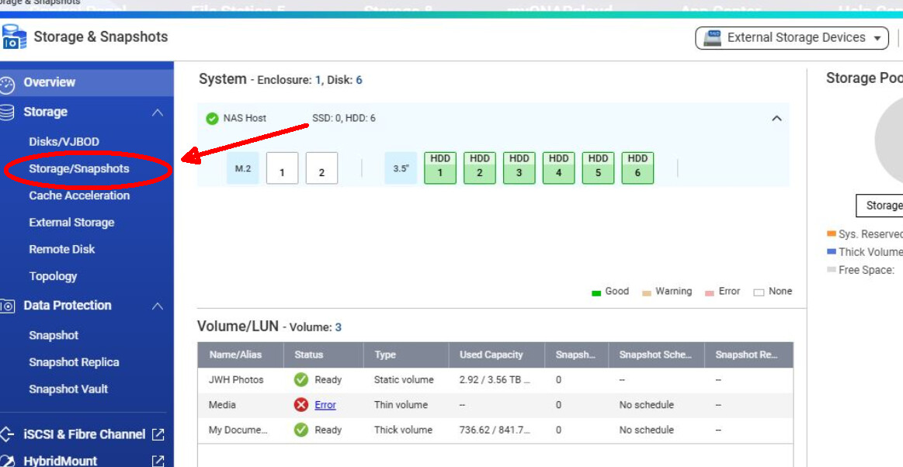903x467 pixels.
Task: Collapse the Data Protection sidebar section
Action: click(x=158, y=306)
